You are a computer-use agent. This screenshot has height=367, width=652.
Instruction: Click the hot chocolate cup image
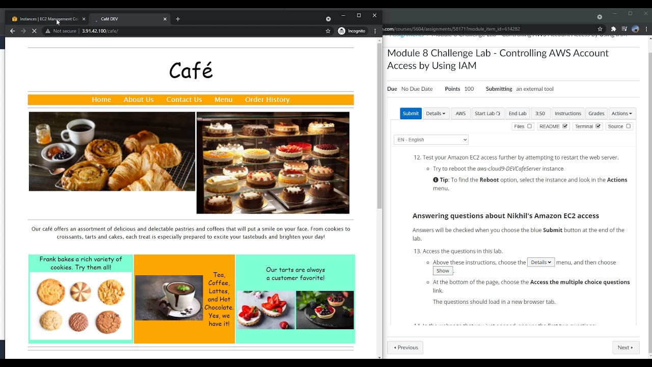click(x=169, y=298)
